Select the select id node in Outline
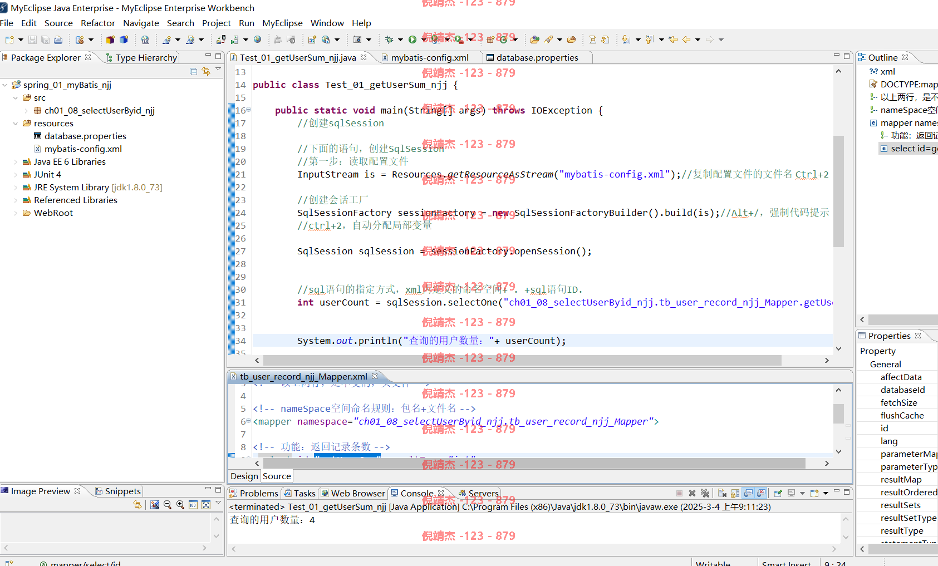The width and height of the screenshot is (938, 566). coord(908,149)
